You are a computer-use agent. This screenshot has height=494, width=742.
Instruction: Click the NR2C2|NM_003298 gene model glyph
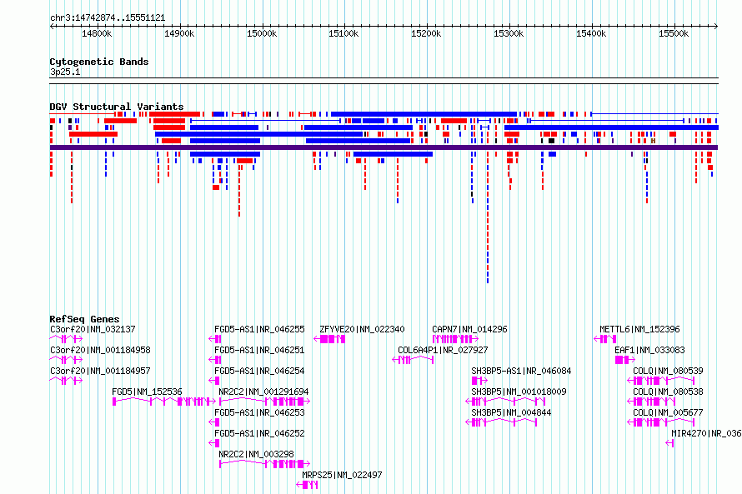[x=264, y=464]
